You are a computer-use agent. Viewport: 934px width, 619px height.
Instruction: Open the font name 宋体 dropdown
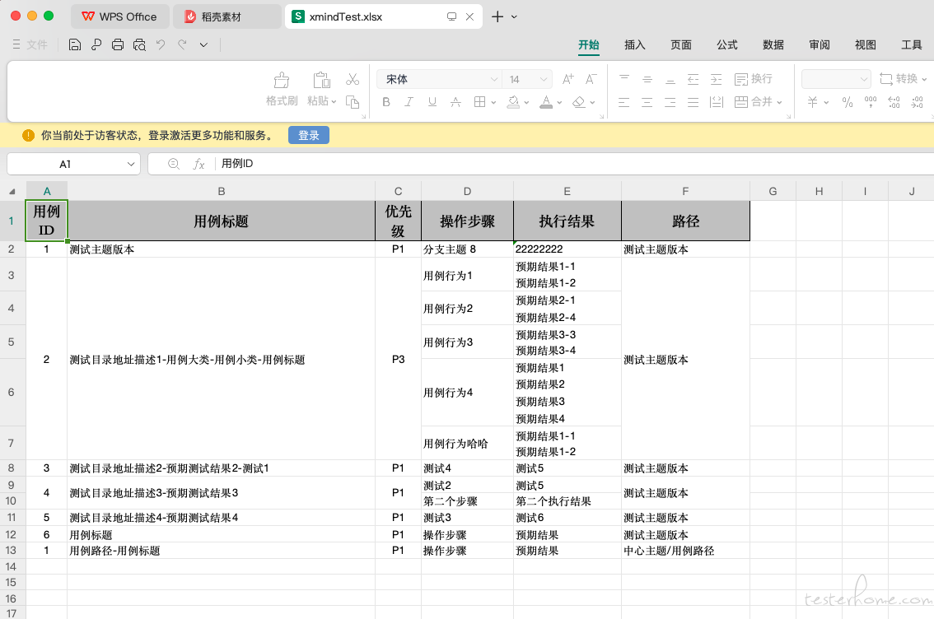pos(494,79)
